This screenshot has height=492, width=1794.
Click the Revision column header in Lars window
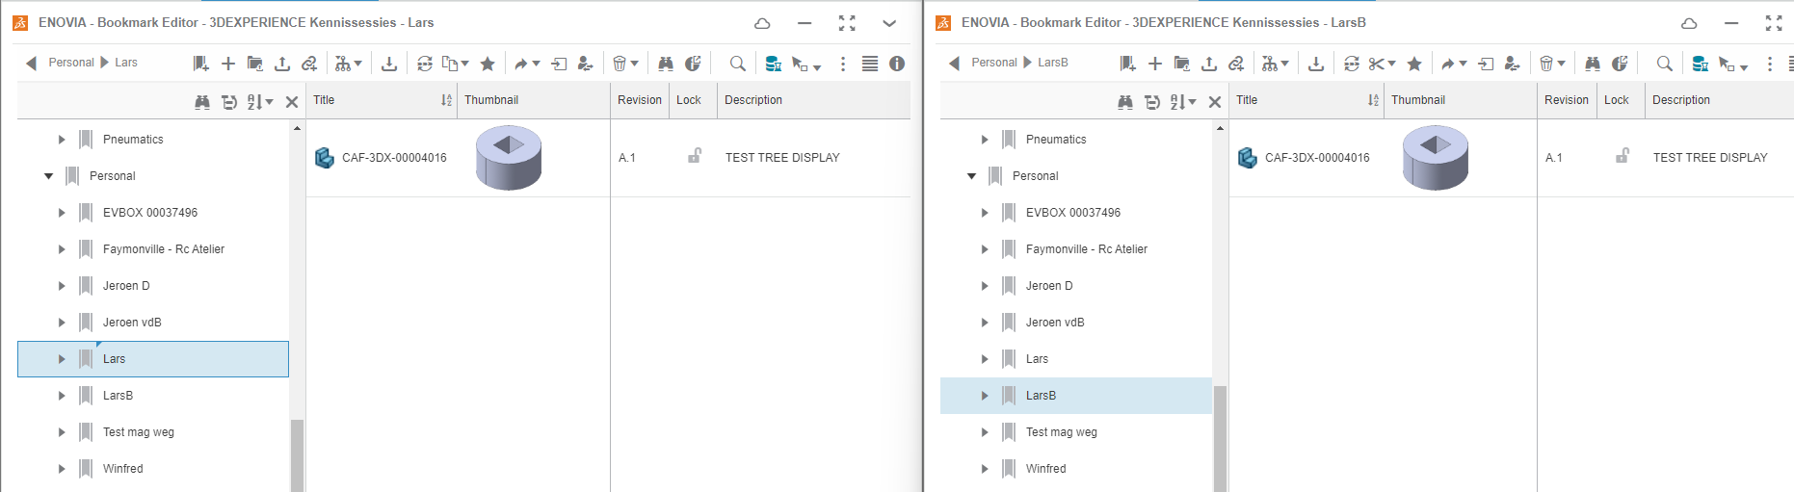coord(640,100)
